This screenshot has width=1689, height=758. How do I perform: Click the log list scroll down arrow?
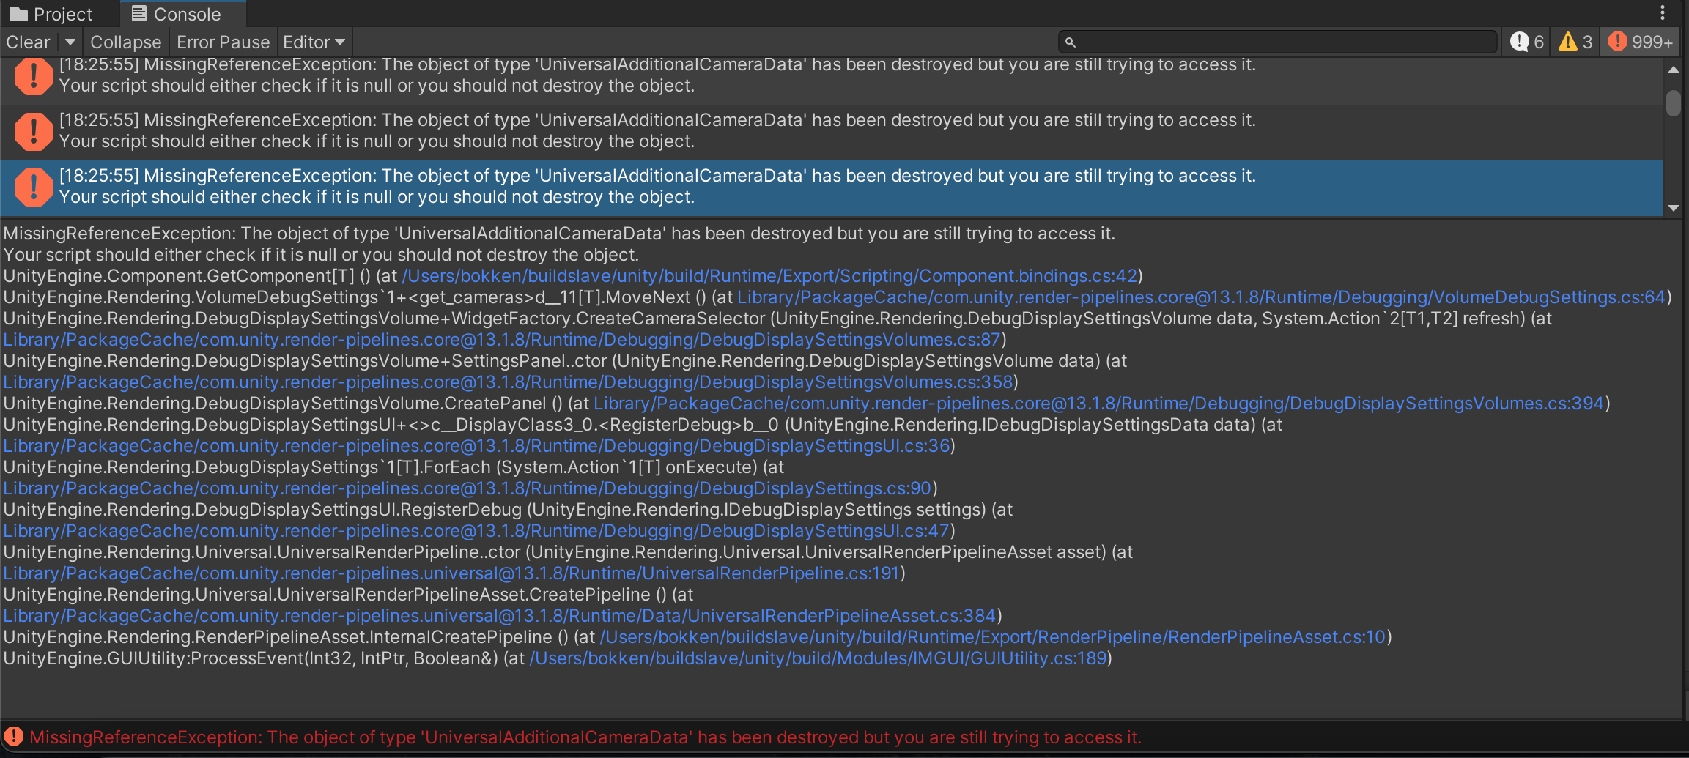(x=1674, y=208)
